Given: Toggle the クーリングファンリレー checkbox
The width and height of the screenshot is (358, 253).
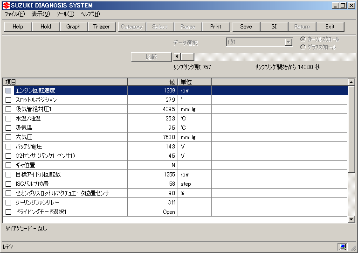Looking at the screenshot, I should [x=8, y=203].
